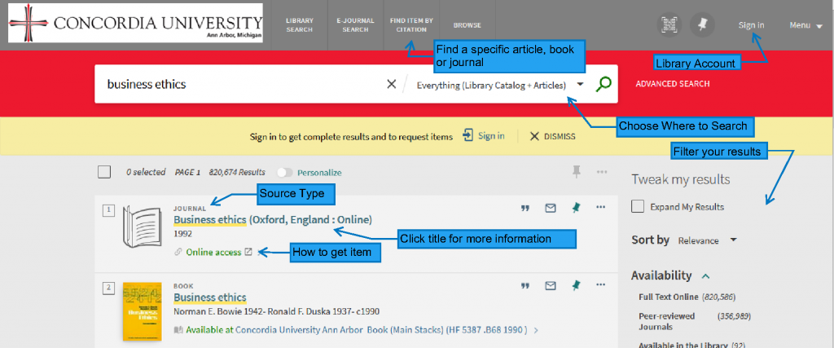Open Find Item by Citation tab

pyautogui.click(x=411, y=25)
